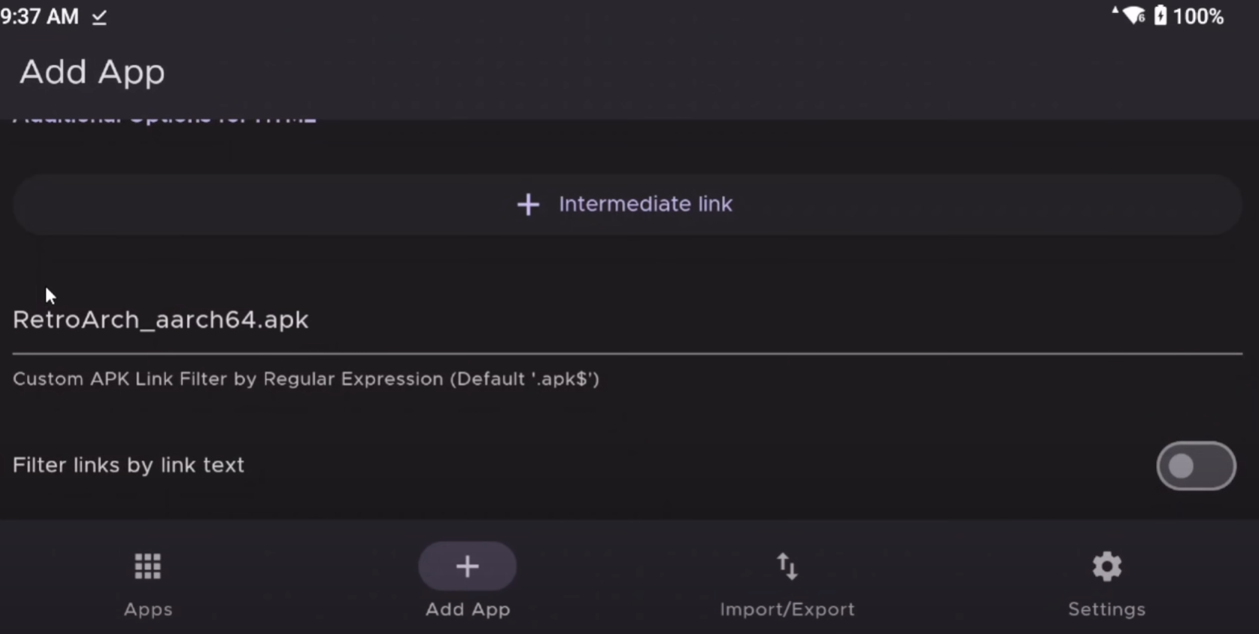Viewport: 1259px width, 634px height.
Task: Click the checkmark notification icon in status bar
Action: (99, 17)
